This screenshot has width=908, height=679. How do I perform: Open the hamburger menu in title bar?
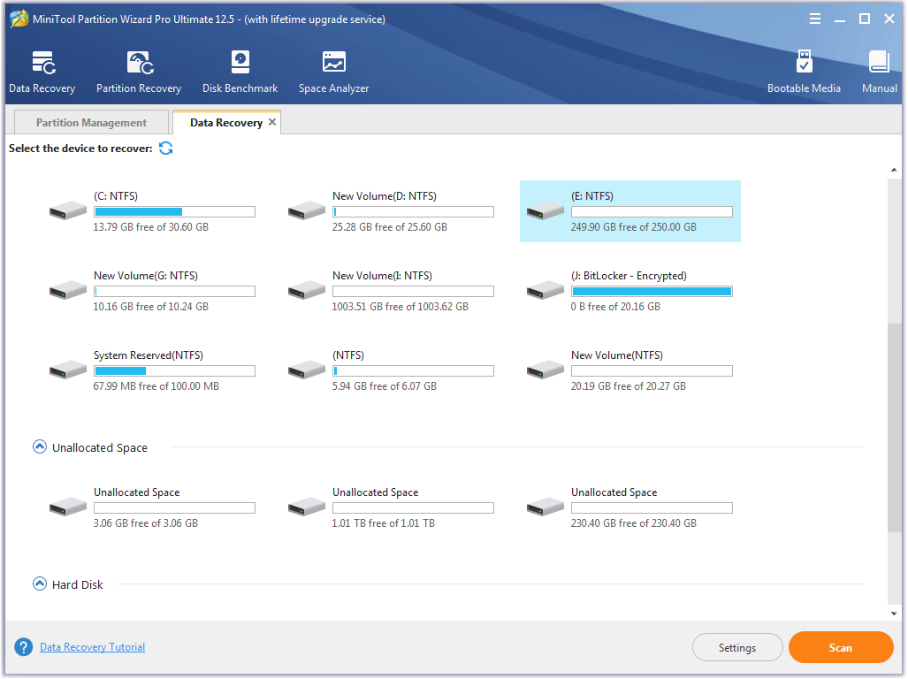[815, 19]
